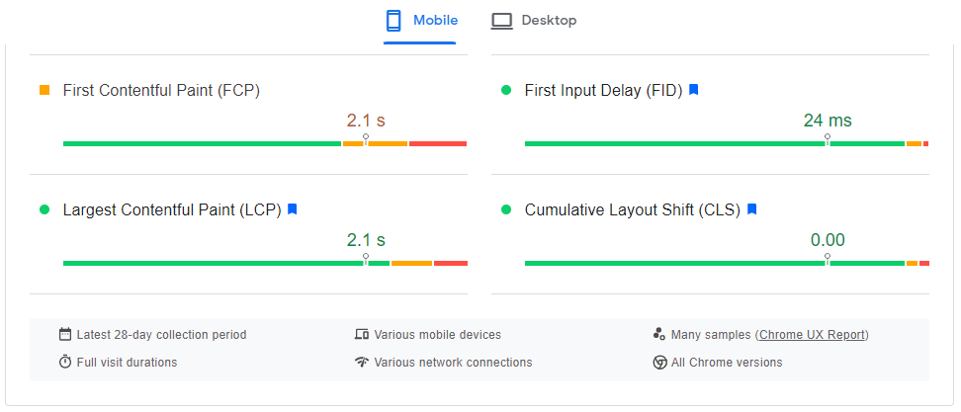The height and width of the screenshot is (412, 961).
Task: Switch to the Mobile tab
Action: tap(421, 21)
